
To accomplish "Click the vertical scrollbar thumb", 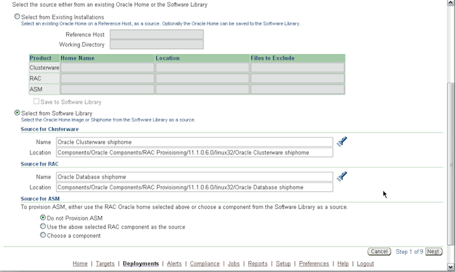I will (450, 164).
